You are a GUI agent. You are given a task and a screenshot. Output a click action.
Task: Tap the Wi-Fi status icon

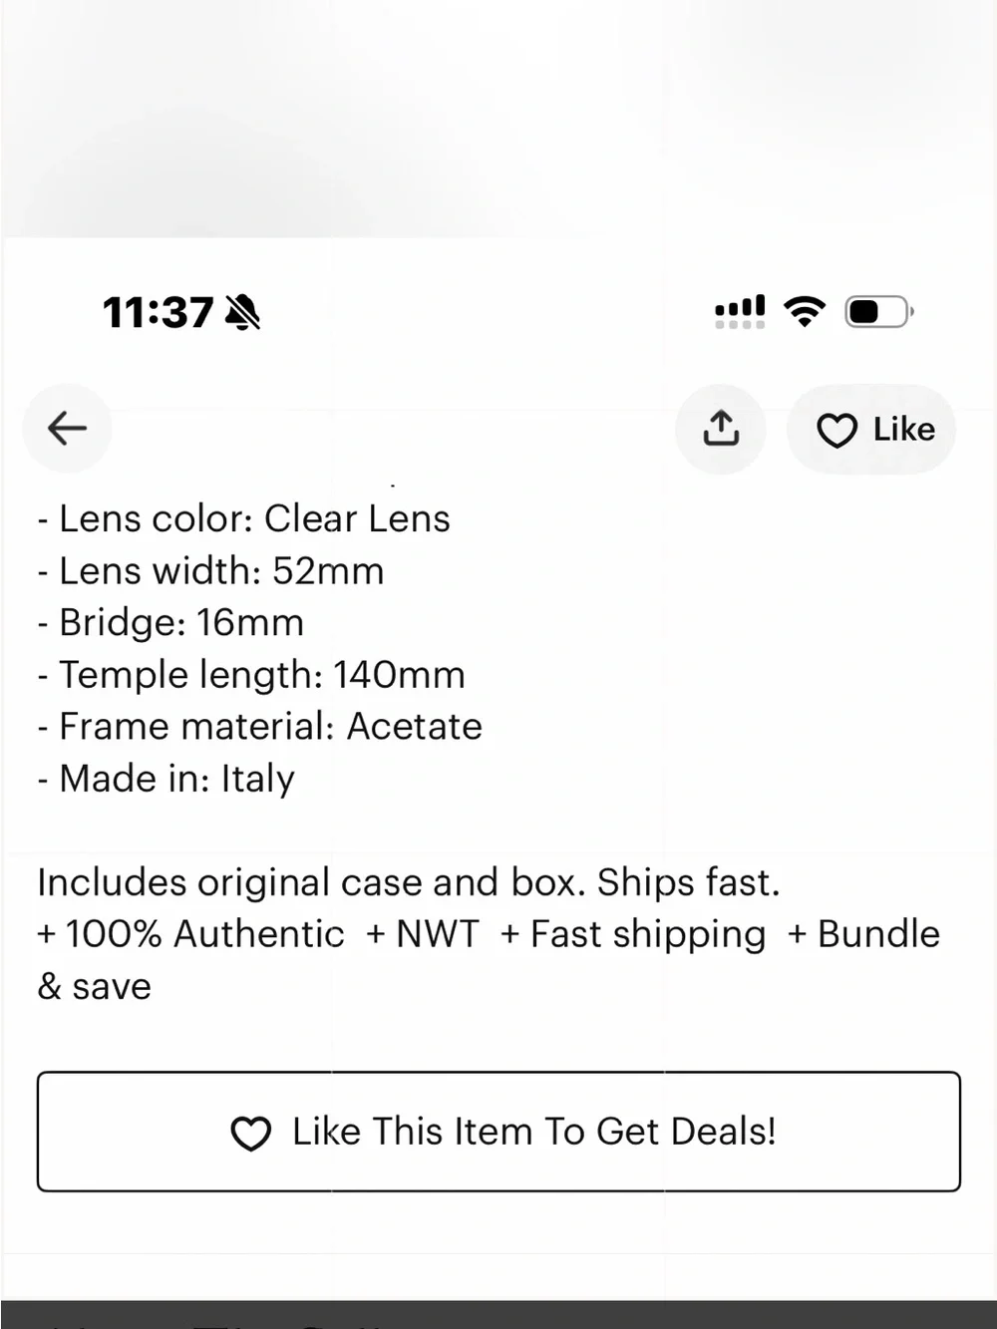coord(805,311)
